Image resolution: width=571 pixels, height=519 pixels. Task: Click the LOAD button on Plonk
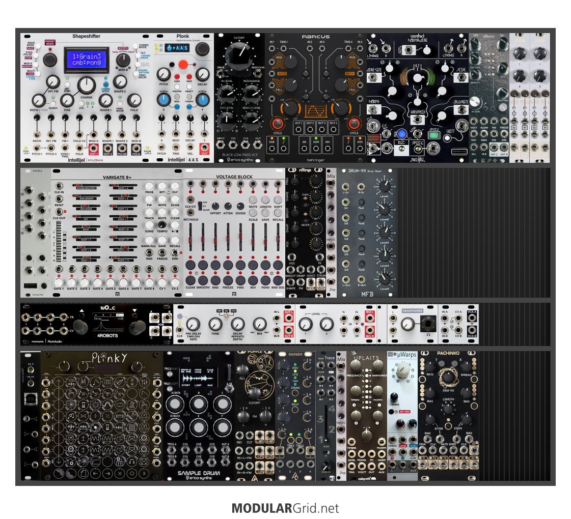coord(177,77)
